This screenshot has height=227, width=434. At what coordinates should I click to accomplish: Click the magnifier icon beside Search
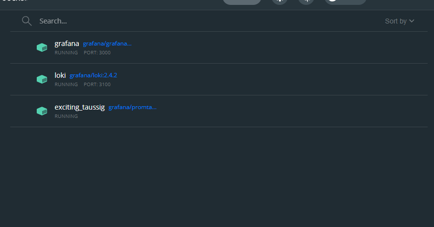click(26, 21)
